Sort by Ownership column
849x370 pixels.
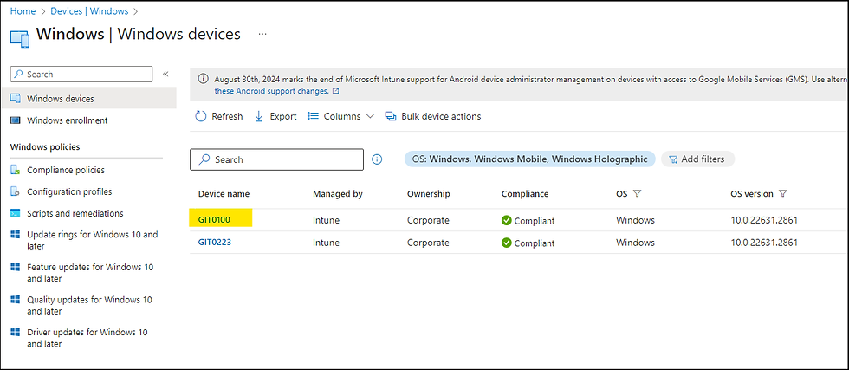[x=428, y=194]
